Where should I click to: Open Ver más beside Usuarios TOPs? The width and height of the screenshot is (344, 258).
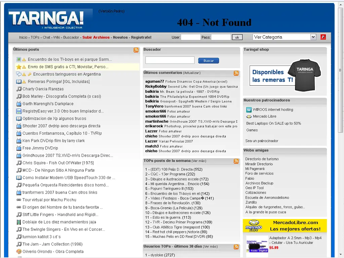tap(210, 247)
